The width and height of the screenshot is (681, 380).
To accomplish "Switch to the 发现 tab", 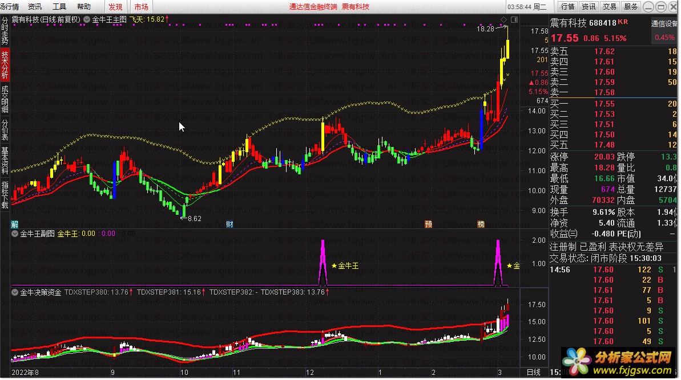I will point(115,6).
